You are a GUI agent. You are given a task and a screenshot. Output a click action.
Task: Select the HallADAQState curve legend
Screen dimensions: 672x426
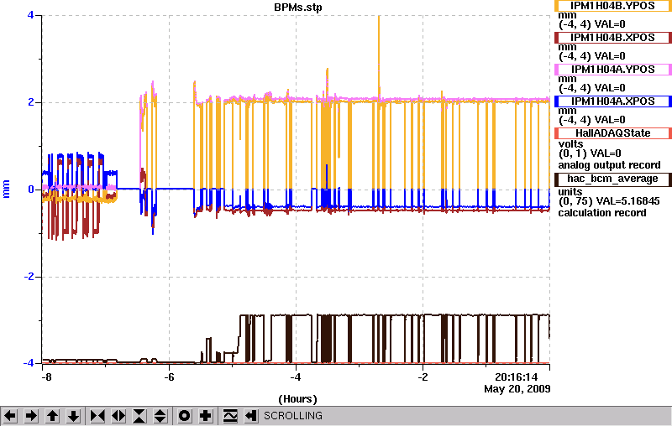(612, 133)
